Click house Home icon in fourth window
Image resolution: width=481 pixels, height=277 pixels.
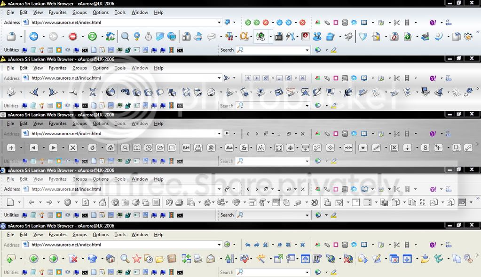(x=102, y=202)
